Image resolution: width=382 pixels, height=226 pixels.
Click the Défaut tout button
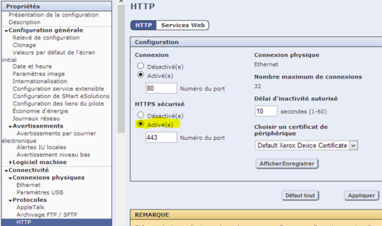pyautogui.click(x=301, y=196)
